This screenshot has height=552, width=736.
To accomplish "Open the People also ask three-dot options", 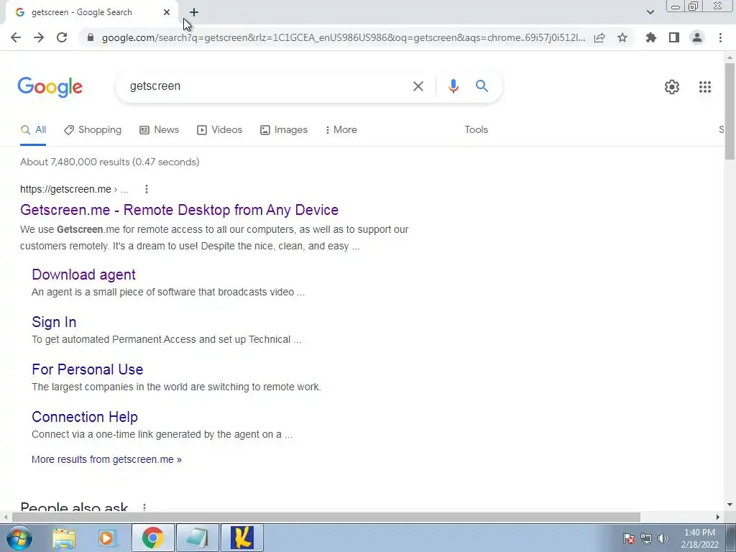I will click(x=144, y=507).
